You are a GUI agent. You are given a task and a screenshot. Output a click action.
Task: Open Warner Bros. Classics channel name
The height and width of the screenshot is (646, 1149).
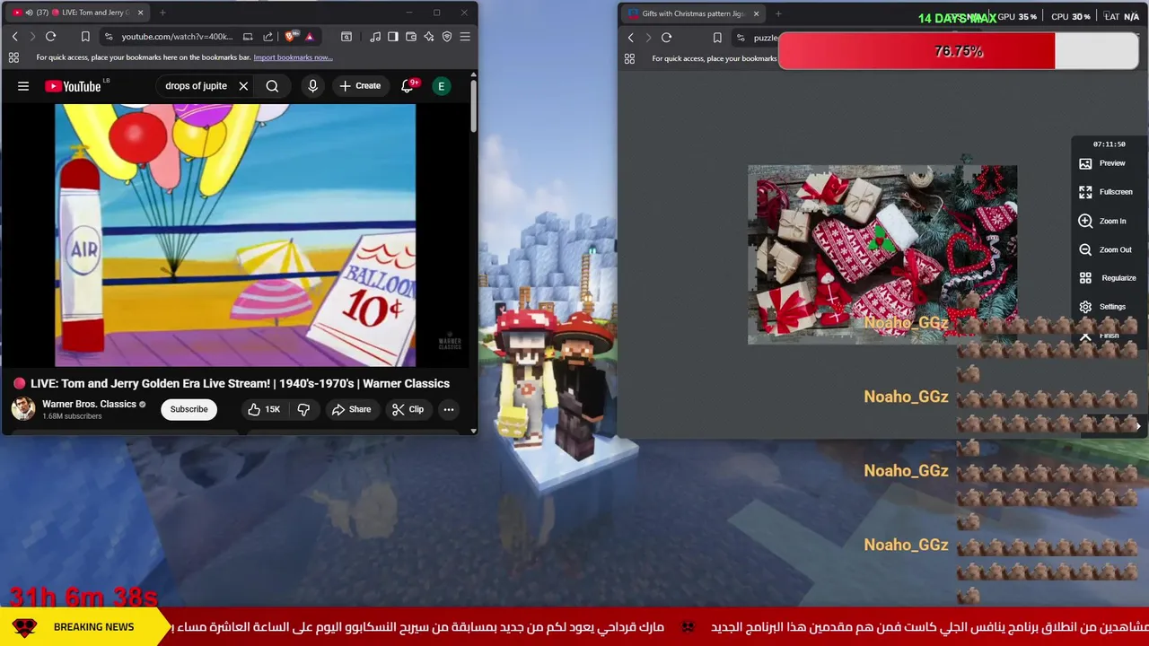click(x=89, y=404)
